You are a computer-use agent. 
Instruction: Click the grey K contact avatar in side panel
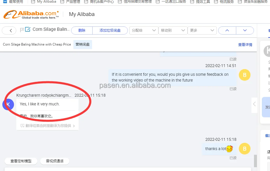[267, 51]
